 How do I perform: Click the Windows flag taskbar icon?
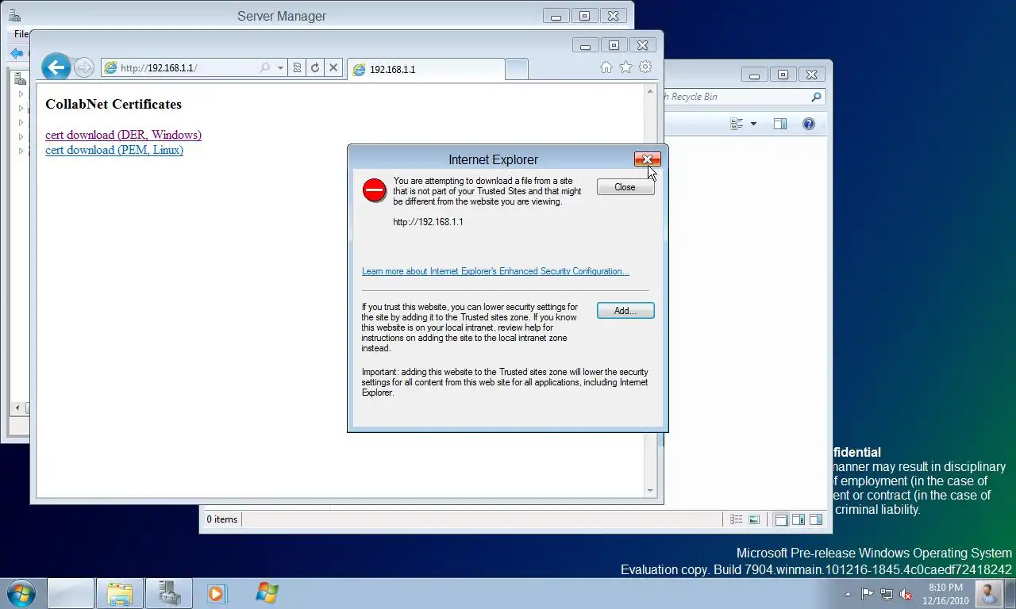267,593
